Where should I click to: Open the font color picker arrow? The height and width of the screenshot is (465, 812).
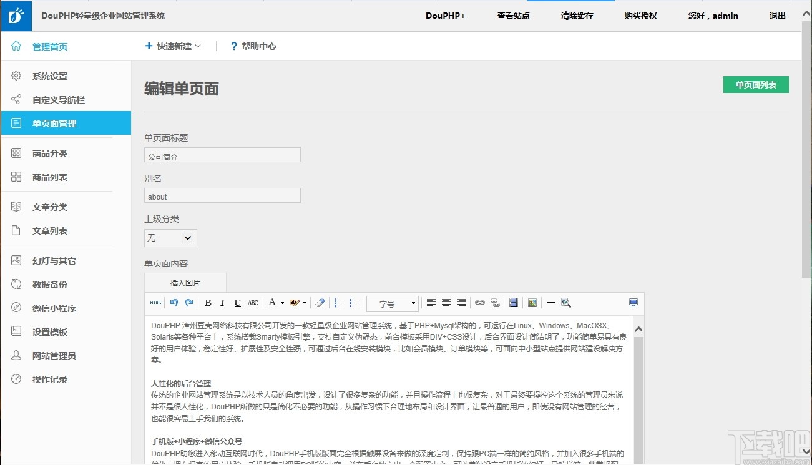tap(282, 303)
